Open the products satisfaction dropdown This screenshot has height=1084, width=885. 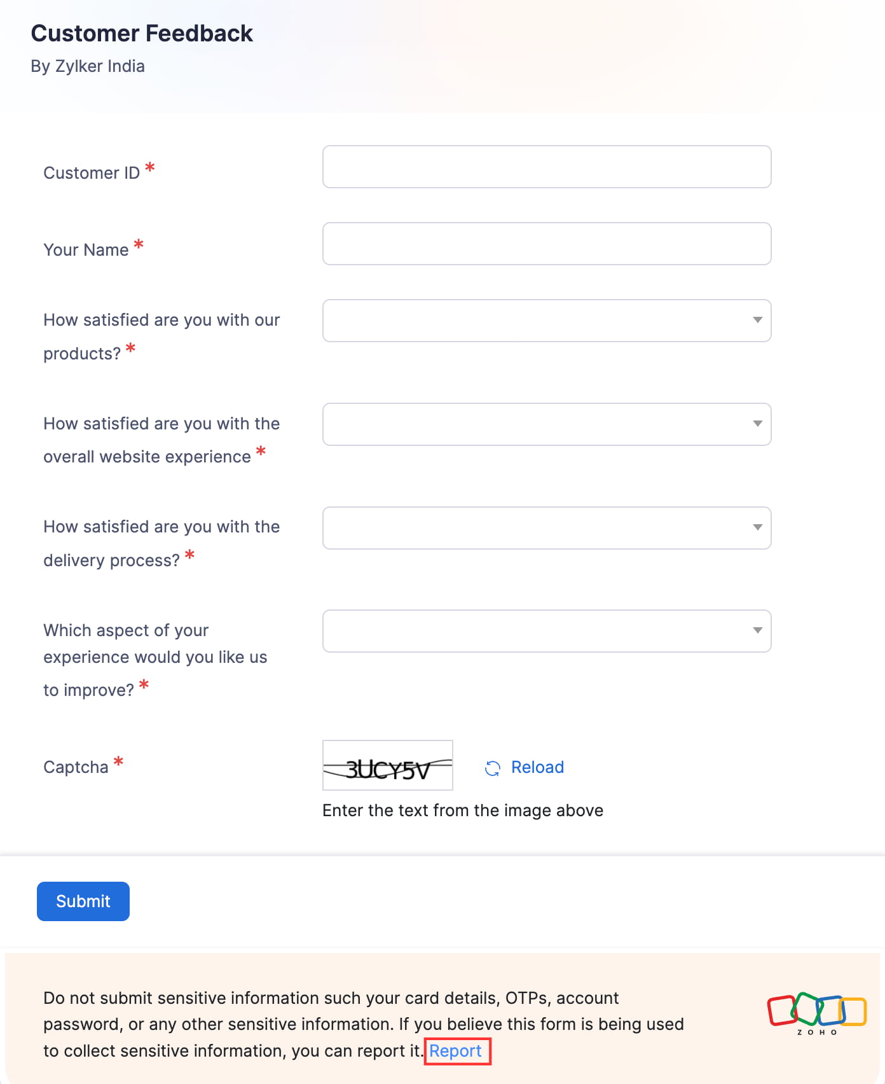click(x=547, y=321)
